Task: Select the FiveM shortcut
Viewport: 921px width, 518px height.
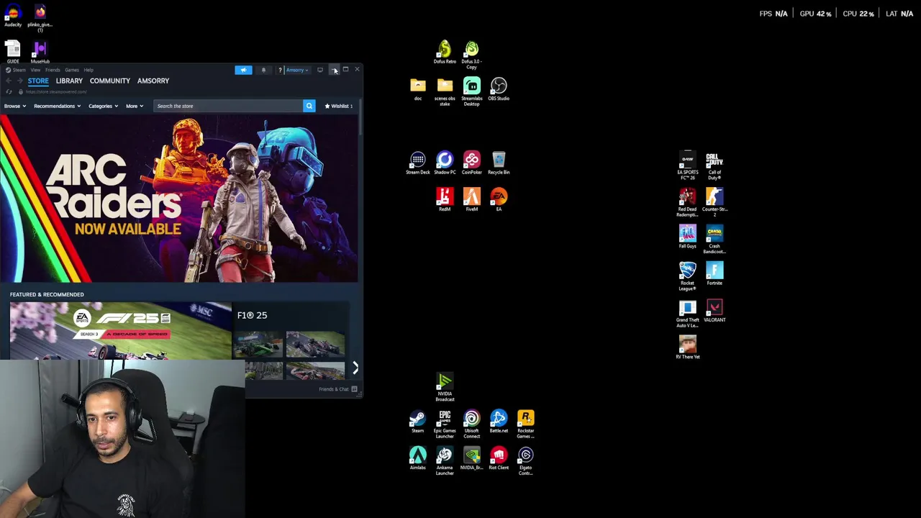Action: [471, 199]
